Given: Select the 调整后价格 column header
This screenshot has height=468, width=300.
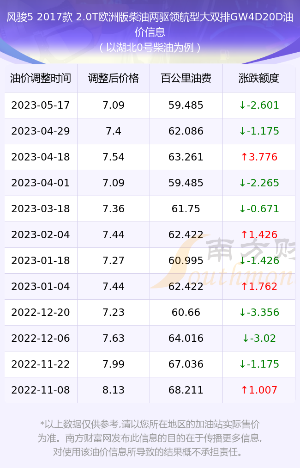Looking at the screenshot, I should [x=114, y=78].
